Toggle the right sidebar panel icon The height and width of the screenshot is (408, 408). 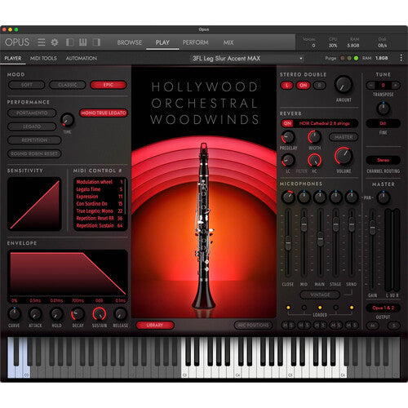[96, 42]
